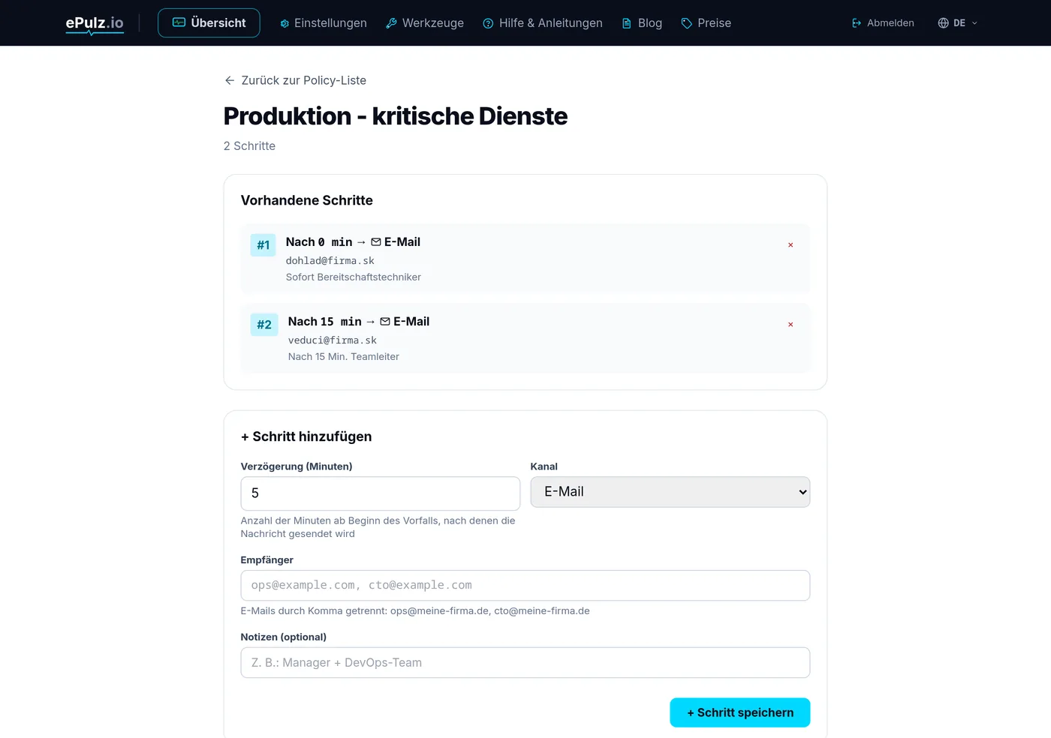
Task: Delete escalation step #1 with the red X
Action: (791, 245)
